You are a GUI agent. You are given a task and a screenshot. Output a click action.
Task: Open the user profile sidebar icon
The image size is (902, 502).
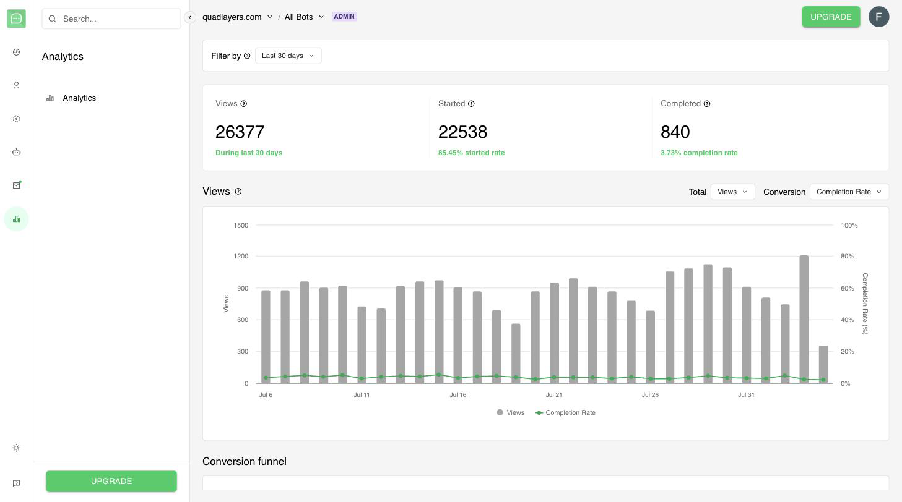coord(16,85)
